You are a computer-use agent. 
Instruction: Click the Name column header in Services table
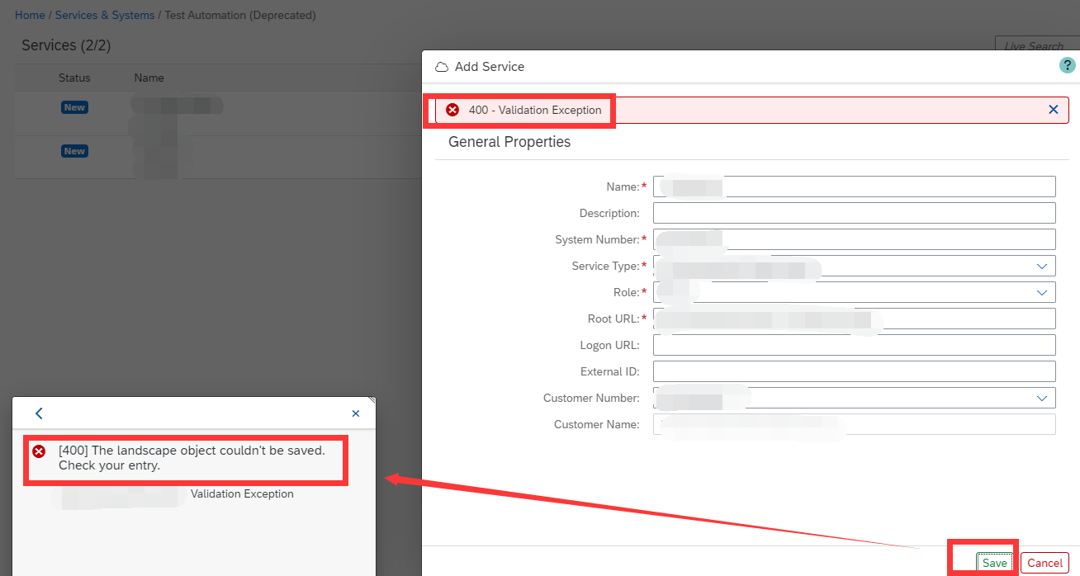click(149, 78)
